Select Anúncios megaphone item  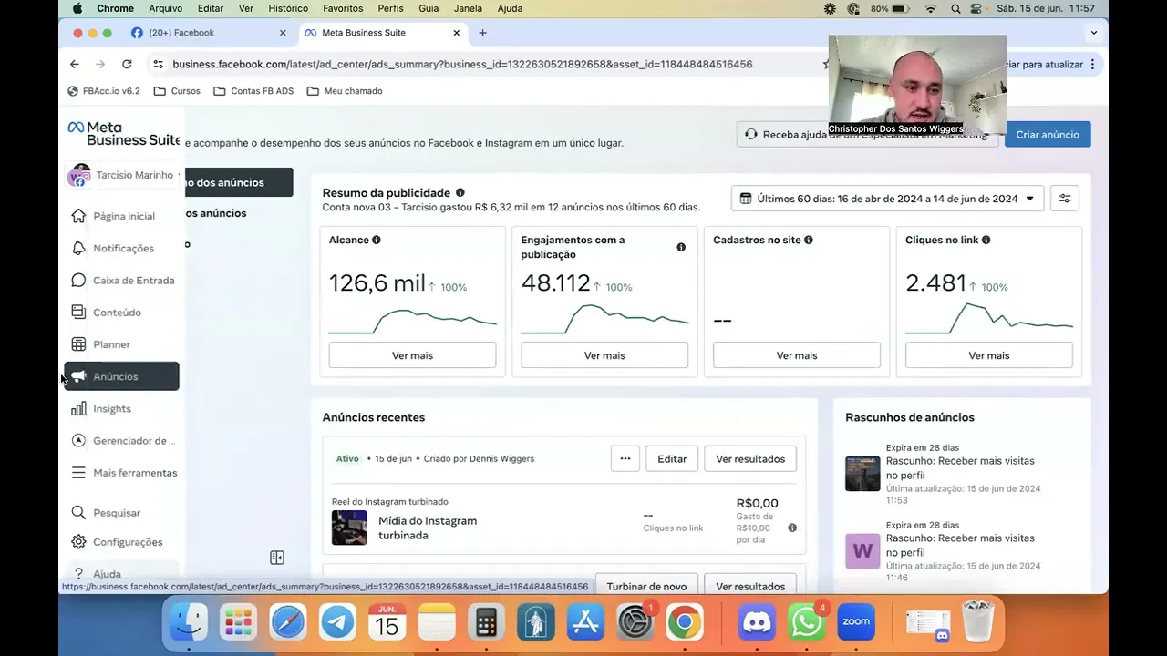121,376
